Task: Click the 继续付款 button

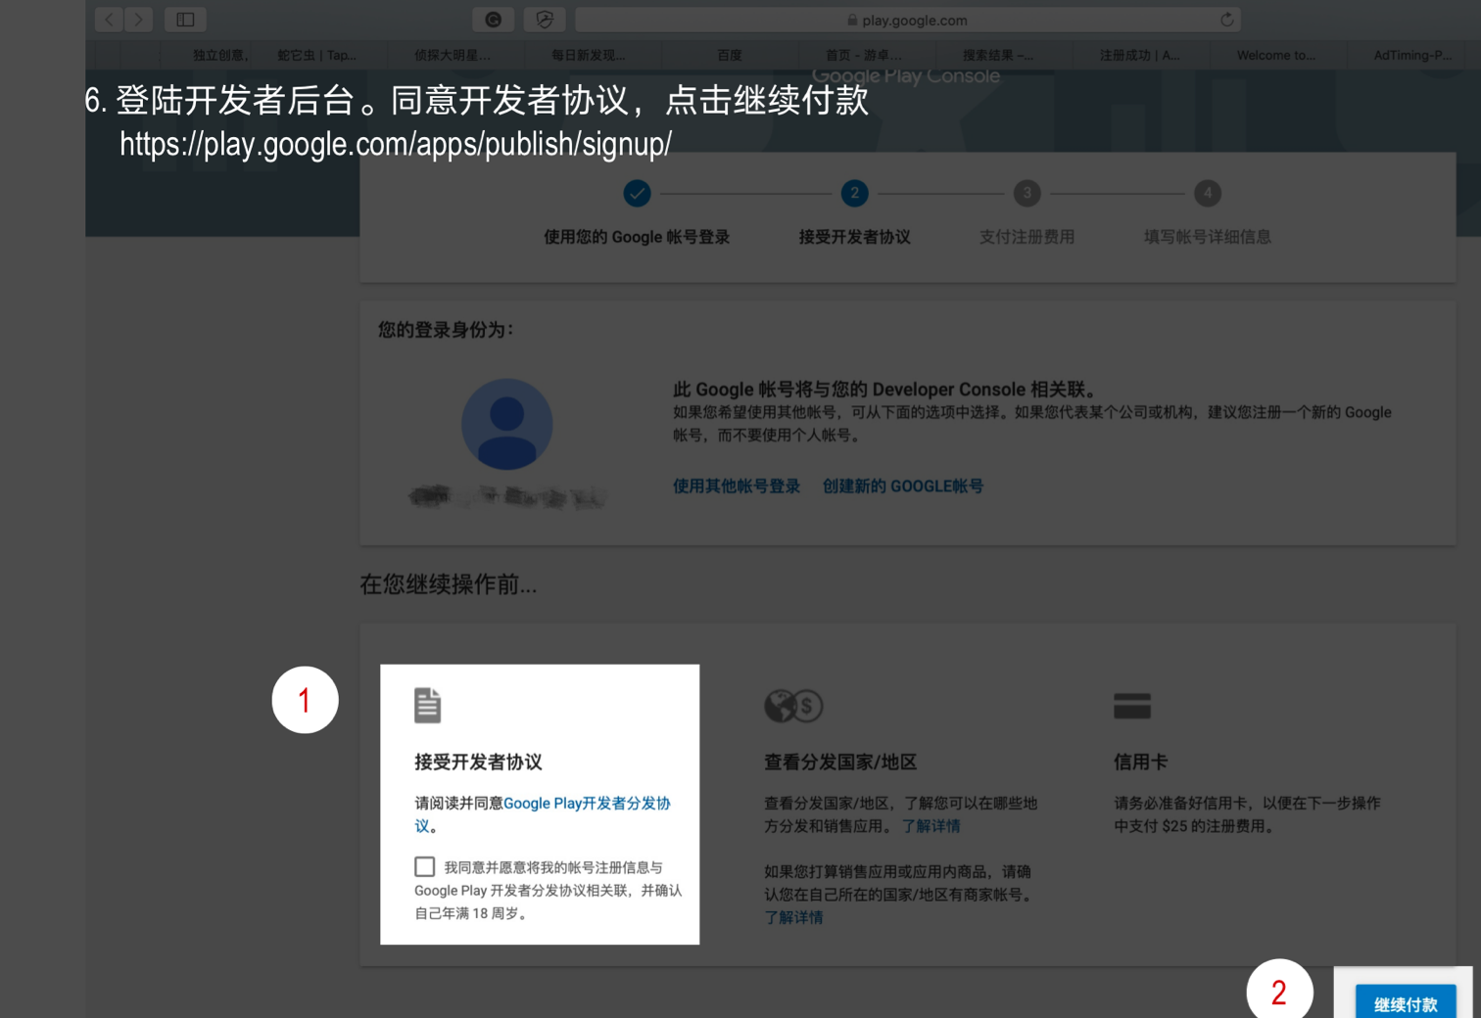Action: pos(1406,1003)
